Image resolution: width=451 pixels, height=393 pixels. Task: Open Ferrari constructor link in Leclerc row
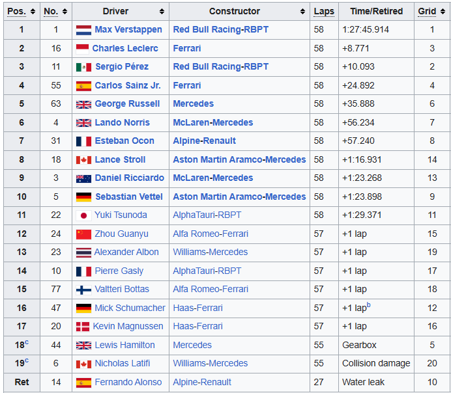187,48
